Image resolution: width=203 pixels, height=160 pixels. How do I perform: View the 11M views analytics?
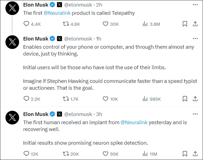coord(145,154)
